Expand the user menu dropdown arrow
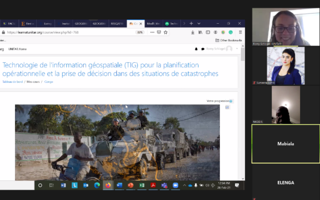Image resolution: width=320 pixels, height=200 pixels. pos(237,49)
